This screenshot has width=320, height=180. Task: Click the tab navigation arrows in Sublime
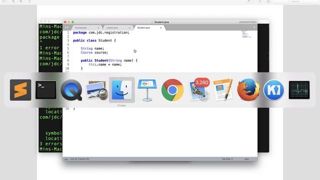66,27
